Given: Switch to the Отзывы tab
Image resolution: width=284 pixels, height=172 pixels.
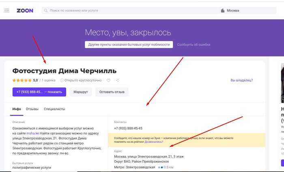Looking at the screenshot, I should coord(32,109).
